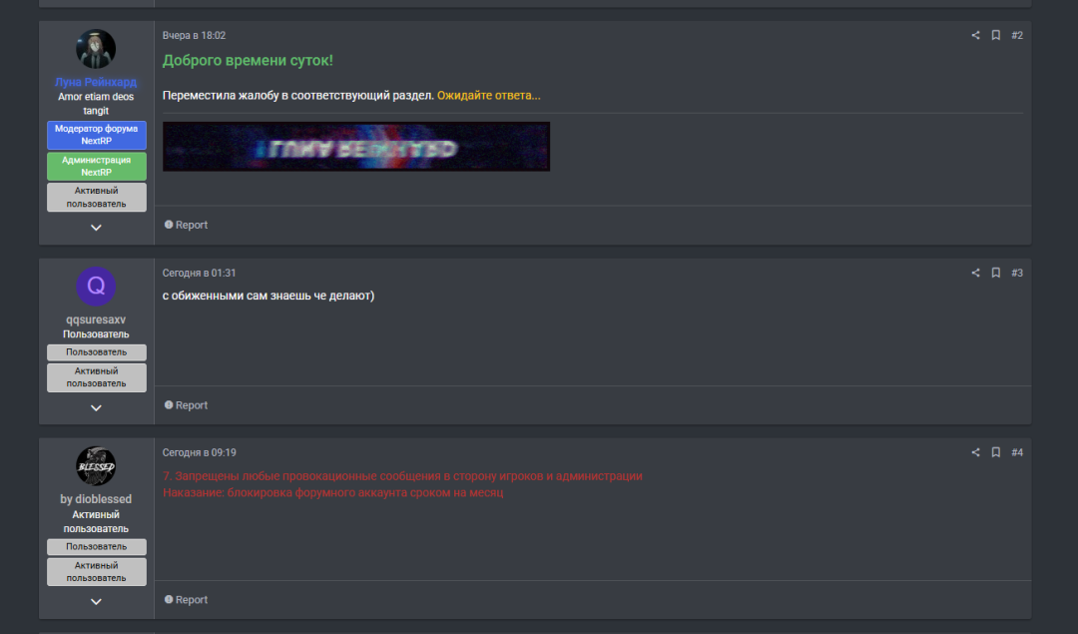Viewport: 1078px width, 634px height.
Task: Click the signature banner image in post #2
Action: tap(356, 147)
